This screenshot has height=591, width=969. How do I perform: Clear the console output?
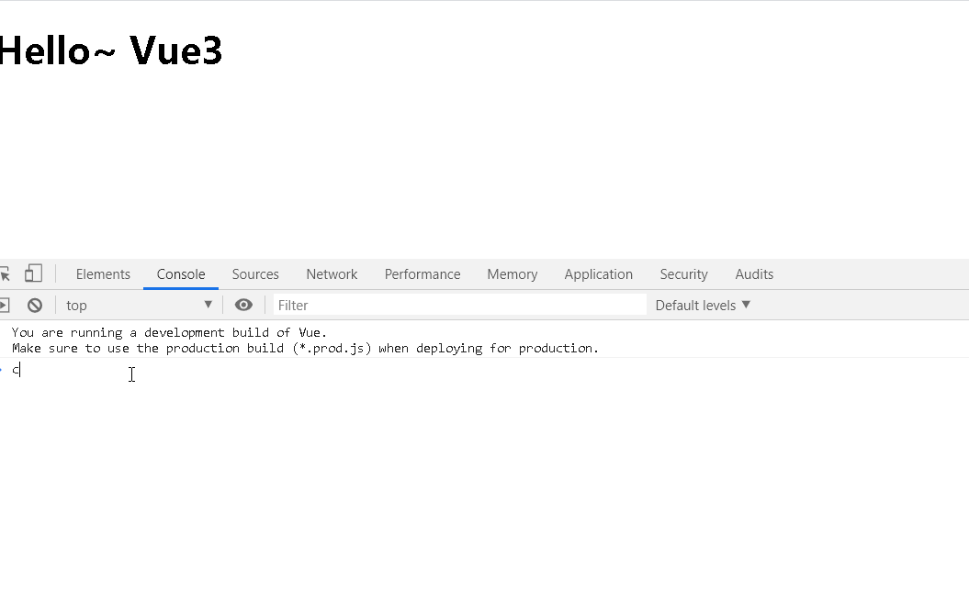35,305
